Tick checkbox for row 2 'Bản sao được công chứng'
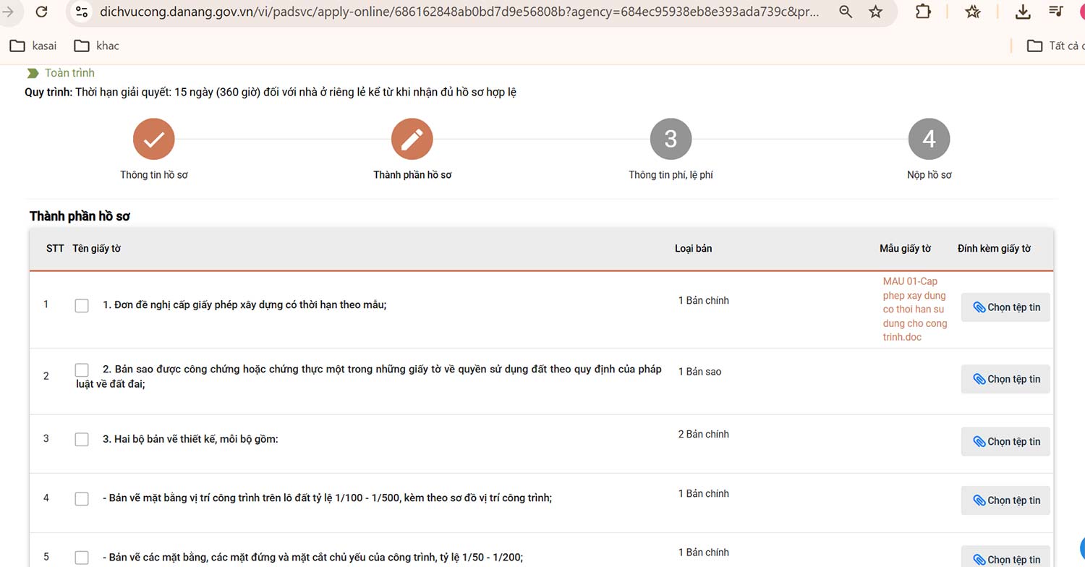The width and height of the screenshot is (1085, 567). point(82,370)
